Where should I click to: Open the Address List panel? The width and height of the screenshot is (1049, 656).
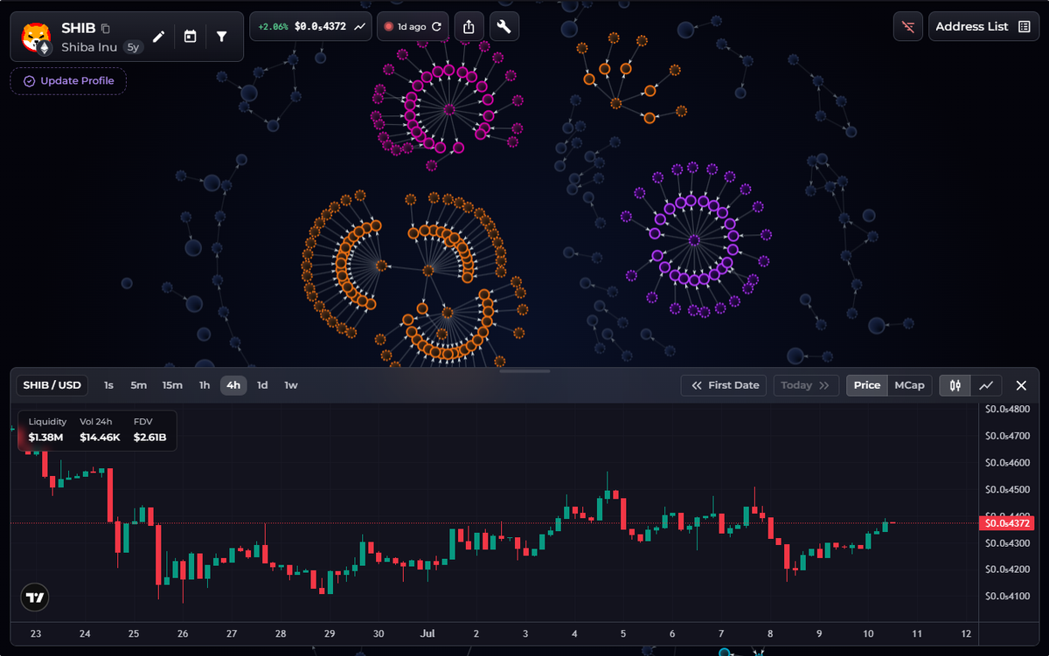tap(983, 26)
